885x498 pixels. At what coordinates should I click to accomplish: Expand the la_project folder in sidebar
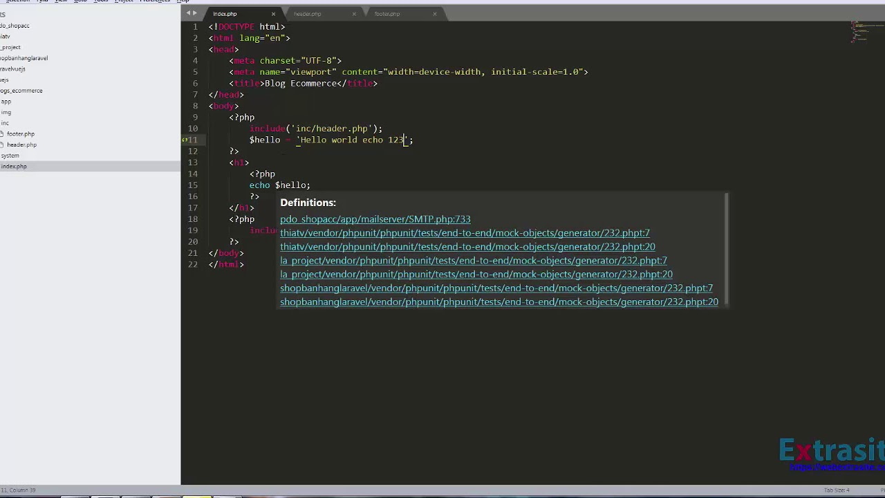coord(10,48)
